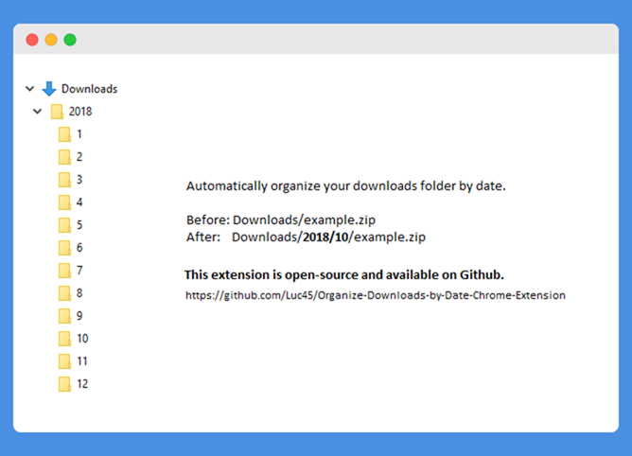
Task: Select folder label 6 in tree
Action: (x=79, y=248)
